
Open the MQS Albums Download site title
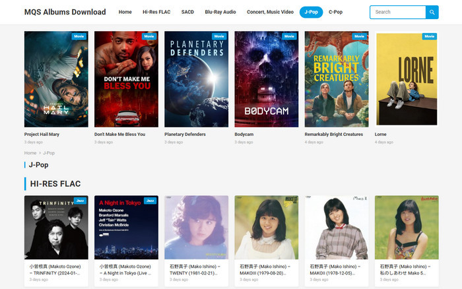[x=65, y=12]
